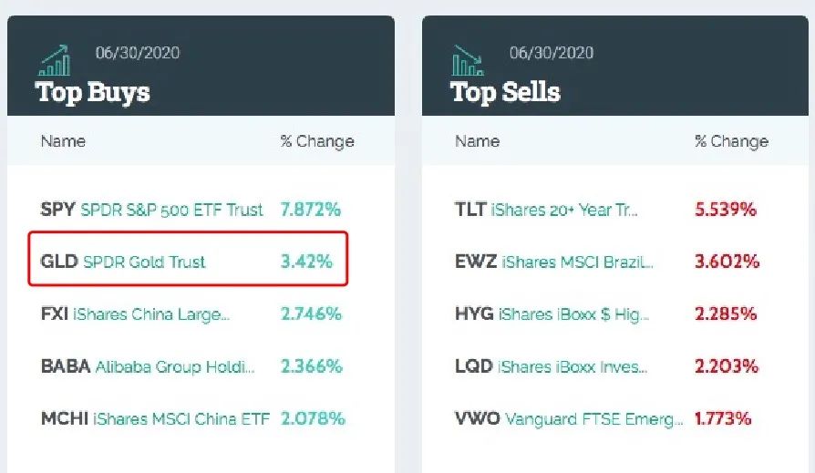Sort Top Sells by Name column header
This screenshot has width=815, height=473.
[477, 141]
